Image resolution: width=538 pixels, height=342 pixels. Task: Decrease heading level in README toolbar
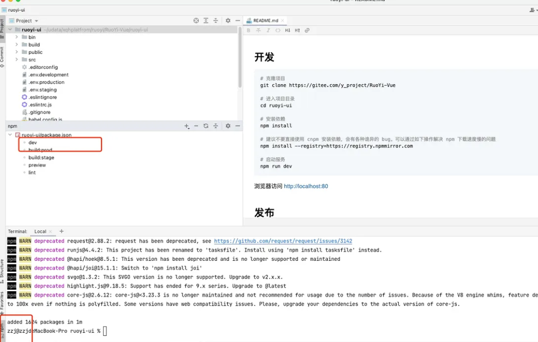pyautogui.click(x=288, y=30)
